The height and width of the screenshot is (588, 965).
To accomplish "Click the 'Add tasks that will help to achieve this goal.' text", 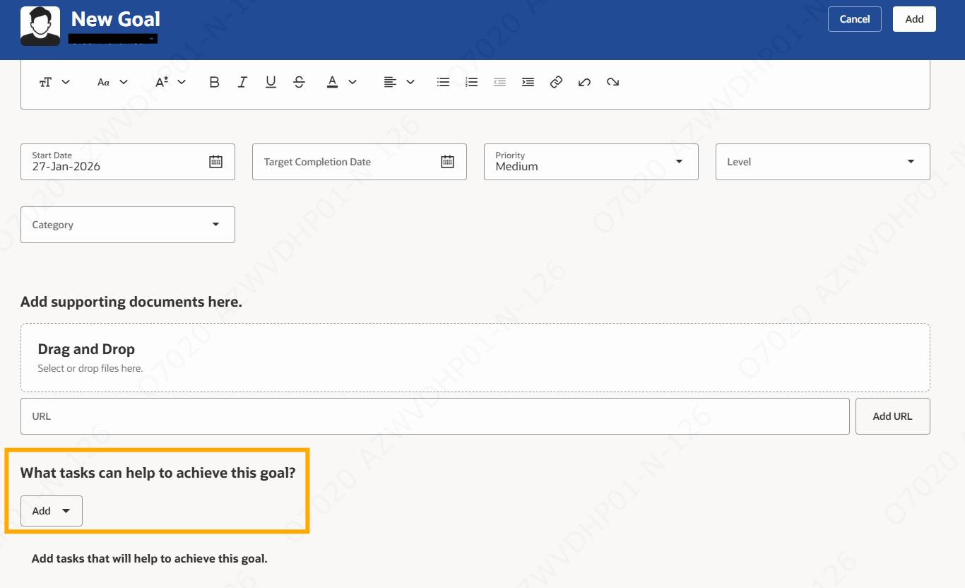I will tap(150, 558).
